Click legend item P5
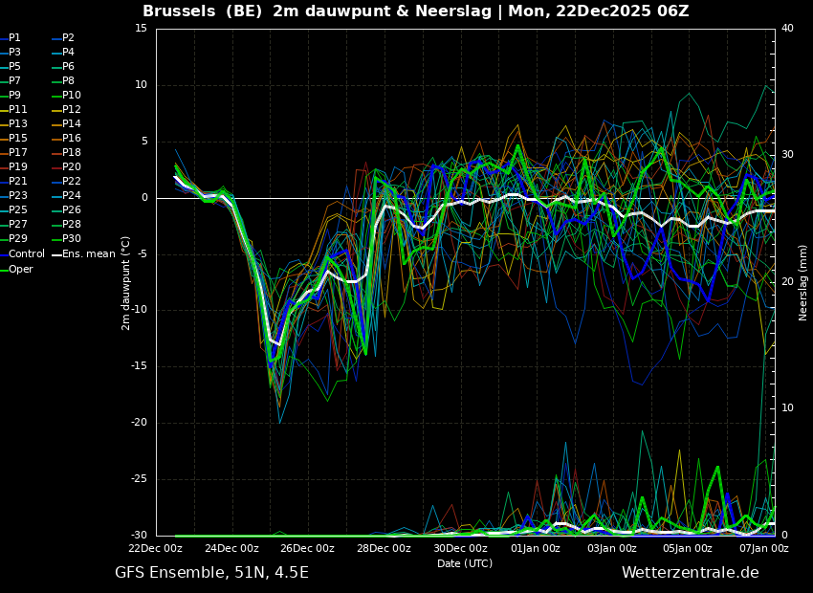Screen dimensions: 813x593 point(11,66)
